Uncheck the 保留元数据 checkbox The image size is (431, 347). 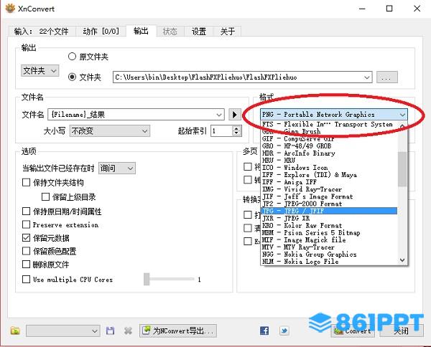point(26,237)
